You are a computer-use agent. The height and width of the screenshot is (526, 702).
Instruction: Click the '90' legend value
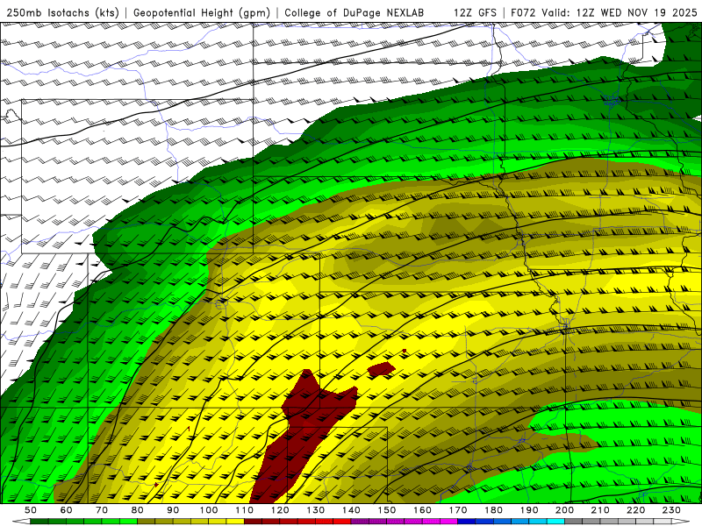coord(173,510)
